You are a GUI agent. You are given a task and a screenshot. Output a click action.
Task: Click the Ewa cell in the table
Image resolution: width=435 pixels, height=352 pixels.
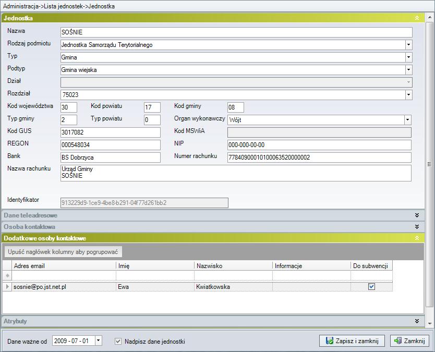(155, 286)
